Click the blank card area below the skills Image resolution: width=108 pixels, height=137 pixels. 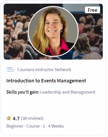click(x=53, y=105)
